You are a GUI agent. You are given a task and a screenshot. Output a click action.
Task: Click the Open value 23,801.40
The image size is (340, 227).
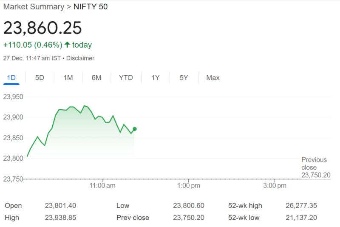pyautogui.click(x=60, y=206)
